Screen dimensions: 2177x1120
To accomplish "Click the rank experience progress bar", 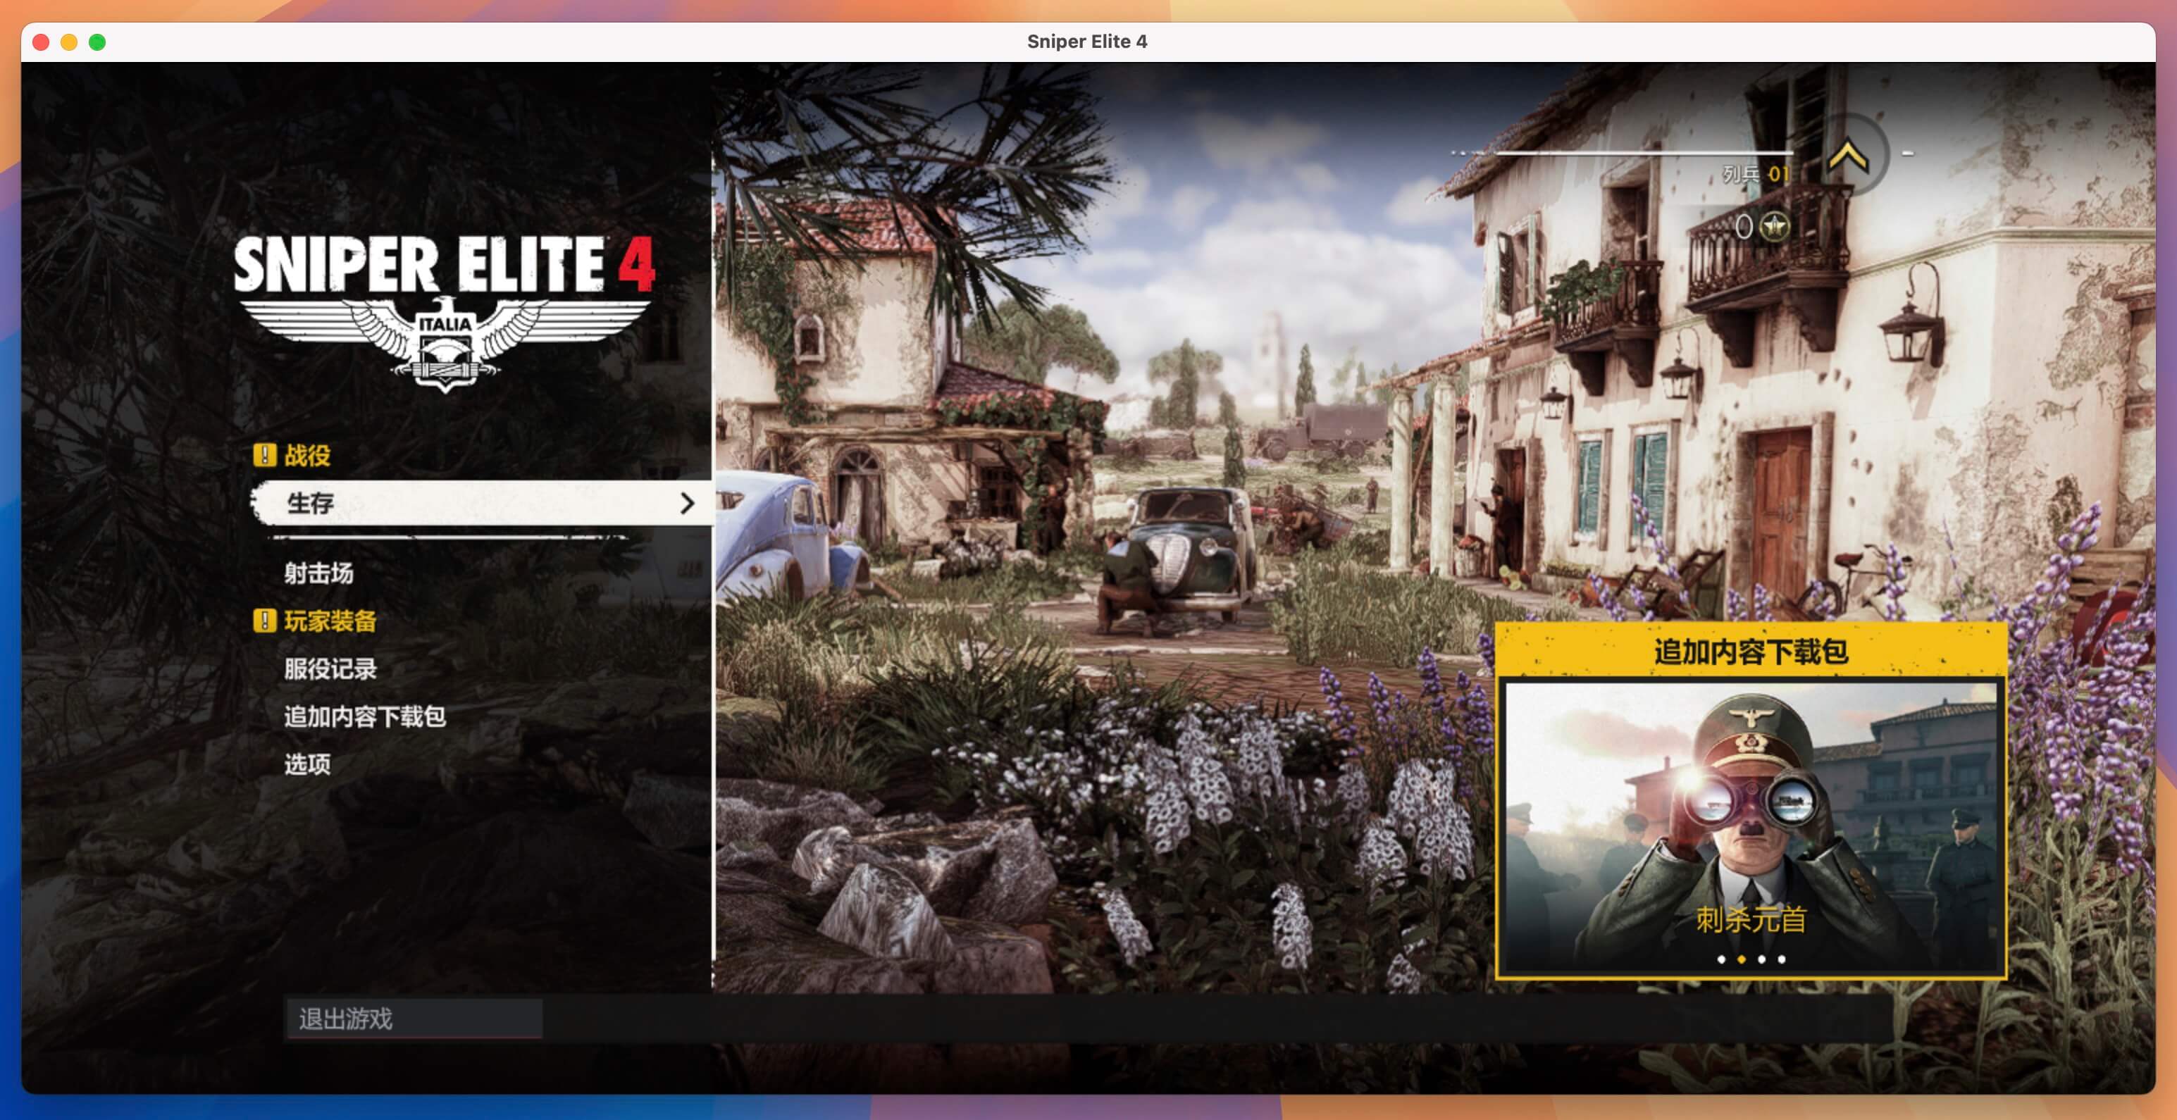I will click(x=1644, y=153).
